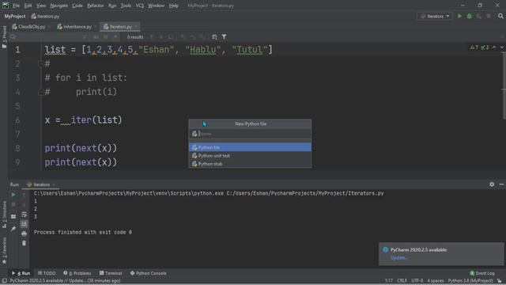Viewport: 506px width, 285px height.
Task: Open the Help menu
Action: click(174, 6)
